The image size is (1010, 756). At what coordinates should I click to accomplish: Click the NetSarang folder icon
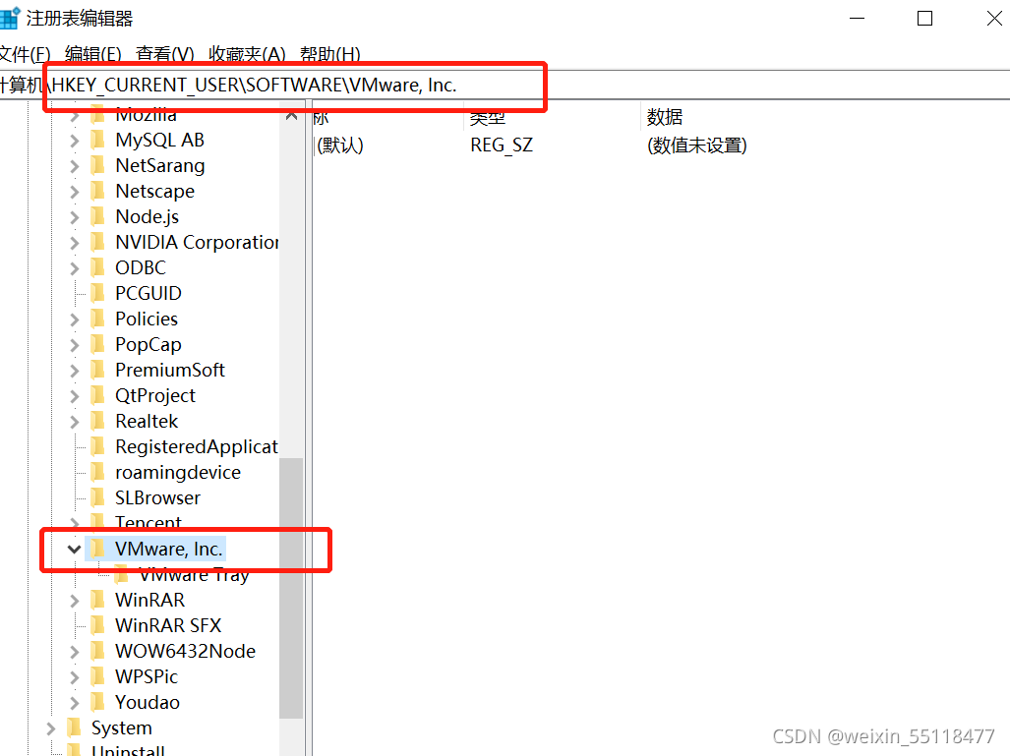[x=98, y=165]
